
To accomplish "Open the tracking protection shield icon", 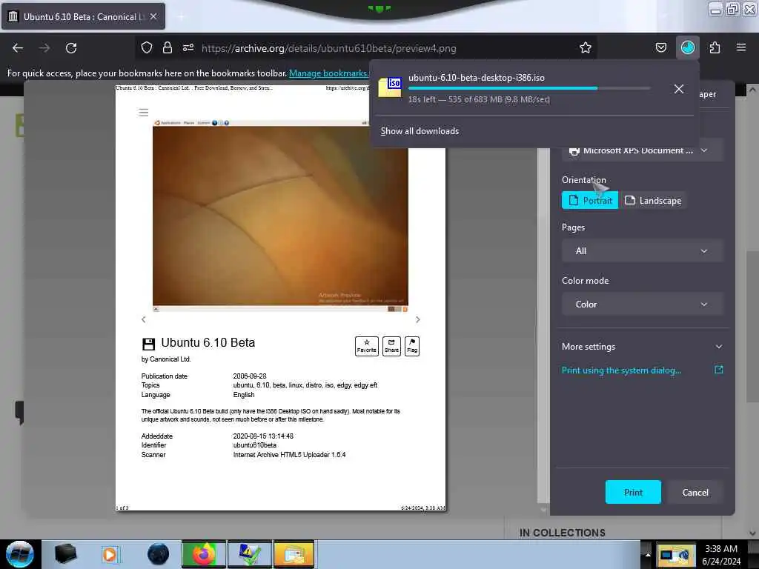I will pyautogui.click(x=147, y=47).
